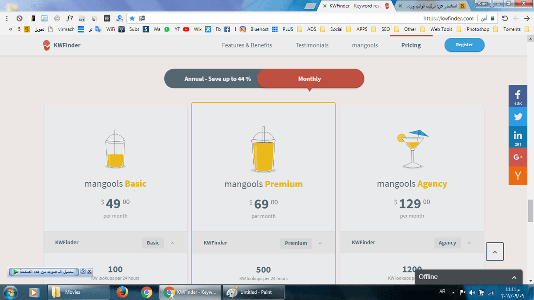Viewport: 534px width, 300px height.
Task: Expand the Offline chat widget
Action: click(x=469, y=277)
